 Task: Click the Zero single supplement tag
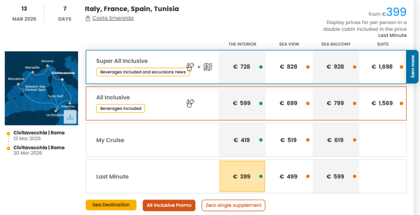233,205
